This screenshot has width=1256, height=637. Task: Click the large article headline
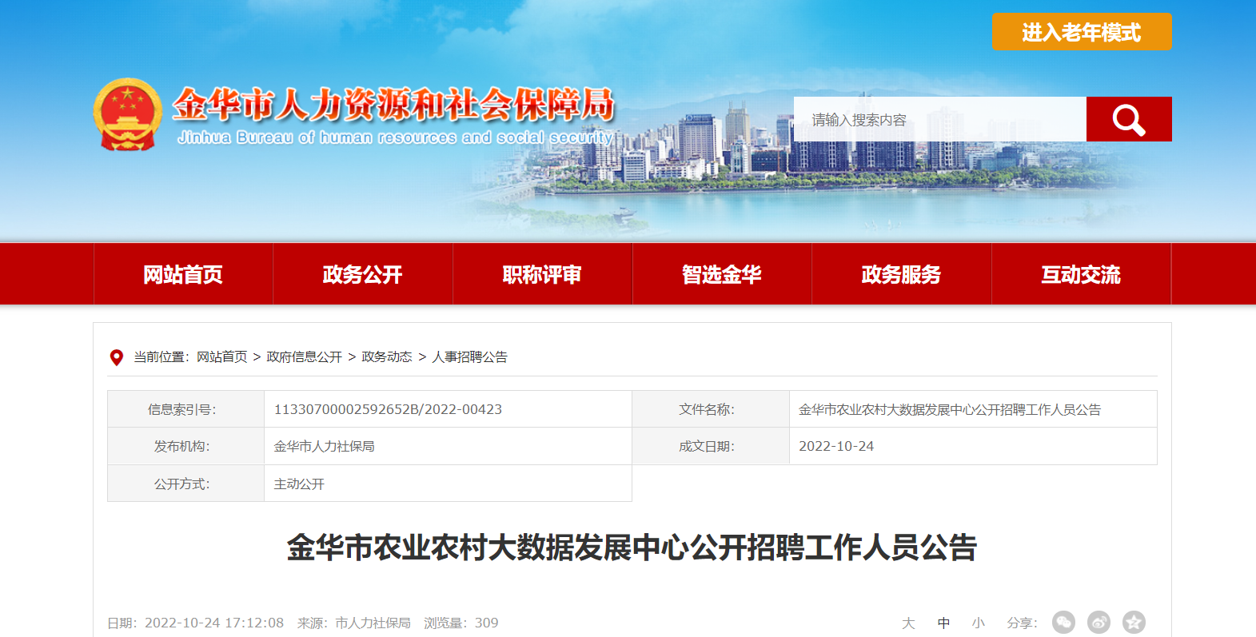point(632,547)
